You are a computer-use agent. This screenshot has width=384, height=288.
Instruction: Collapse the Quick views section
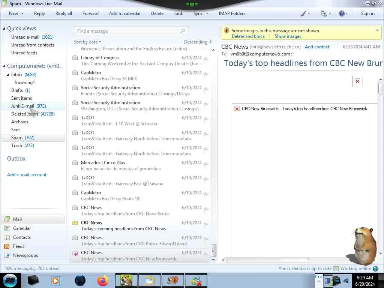pos(4,28)
